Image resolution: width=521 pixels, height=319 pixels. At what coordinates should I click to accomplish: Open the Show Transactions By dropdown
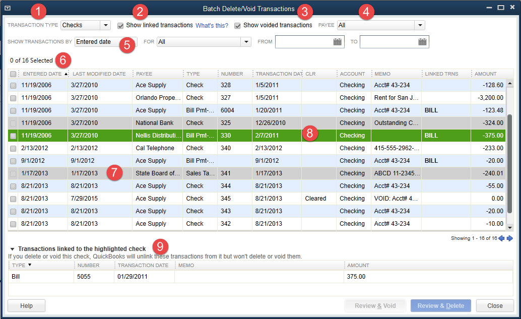coord(106,41)
